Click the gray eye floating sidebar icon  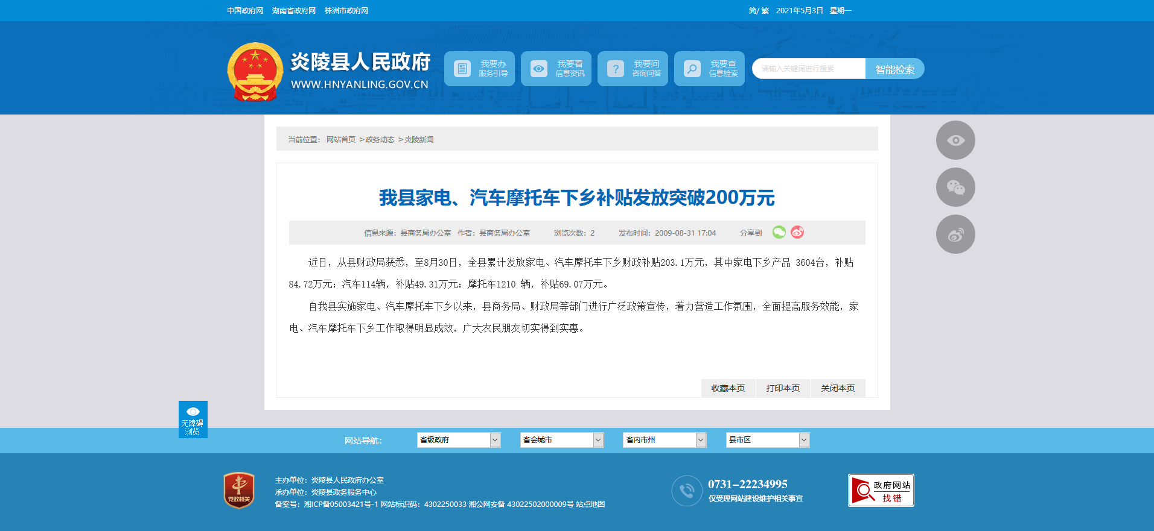(x=955, y=140)
